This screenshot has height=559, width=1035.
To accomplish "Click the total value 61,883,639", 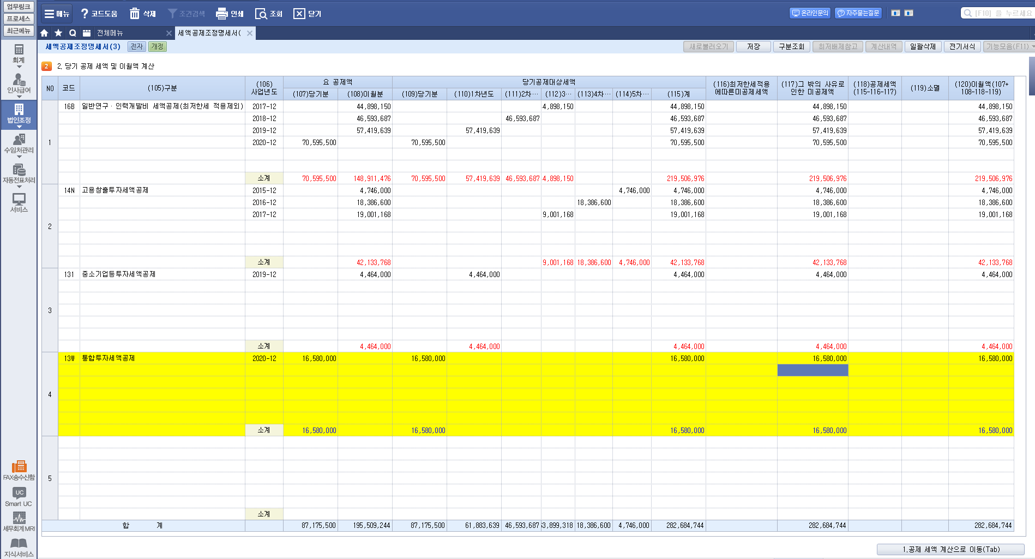I will pyautogui.click(x=482, y=526).
